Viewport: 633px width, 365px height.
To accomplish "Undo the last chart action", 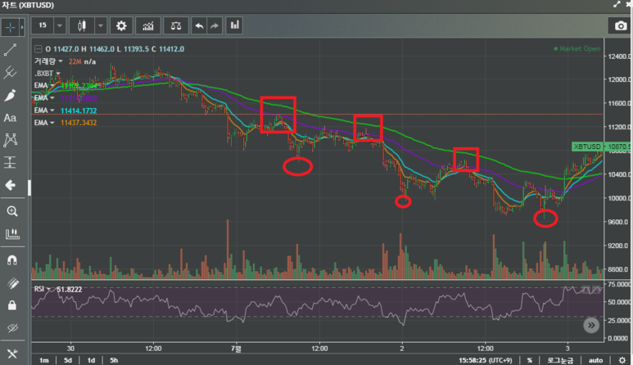I will (199, 26).
